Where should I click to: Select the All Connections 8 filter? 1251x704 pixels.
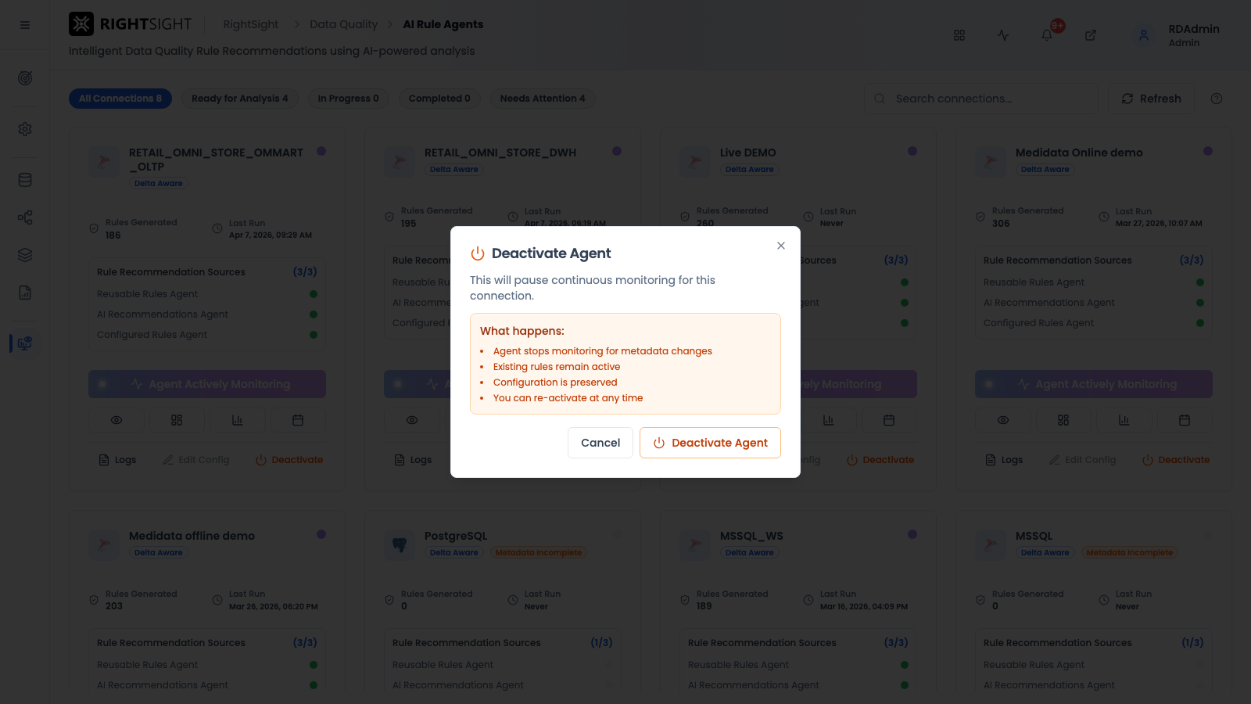[x=120, y=99]
